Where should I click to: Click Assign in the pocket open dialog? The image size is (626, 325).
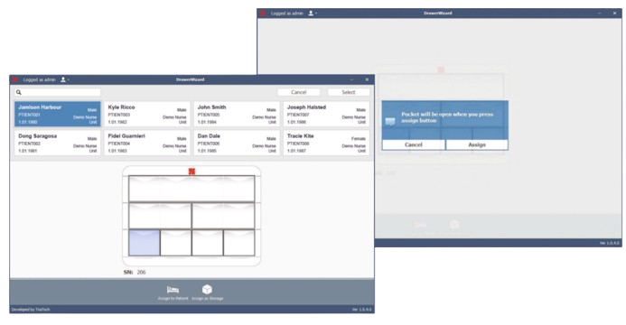click(477, 144)
